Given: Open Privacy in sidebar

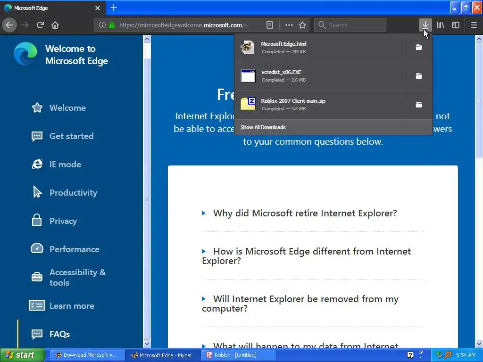Looking at the screenshot, I should pyautogui.click(x=54, y=221).
